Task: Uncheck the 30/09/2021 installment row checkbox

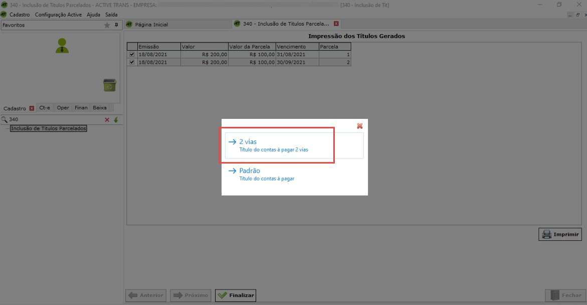Action: coord(132,62)
